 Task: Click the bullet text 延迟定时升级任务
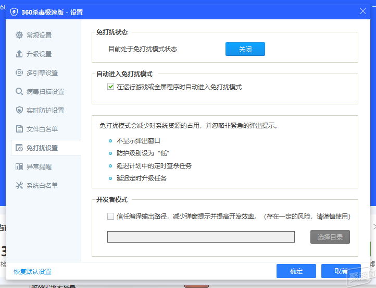(142, 178)
